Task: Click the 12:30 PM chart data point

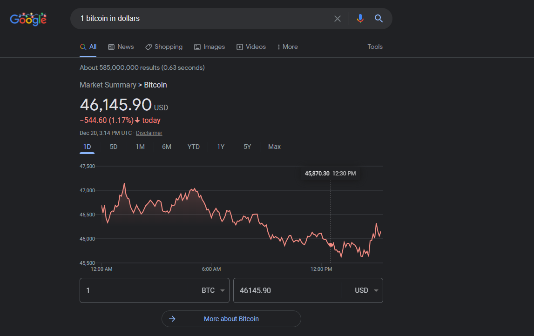Action: coord(331,245)
